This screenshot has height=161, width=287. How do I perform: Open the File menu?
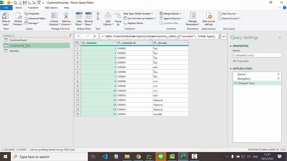pos(6,8)
